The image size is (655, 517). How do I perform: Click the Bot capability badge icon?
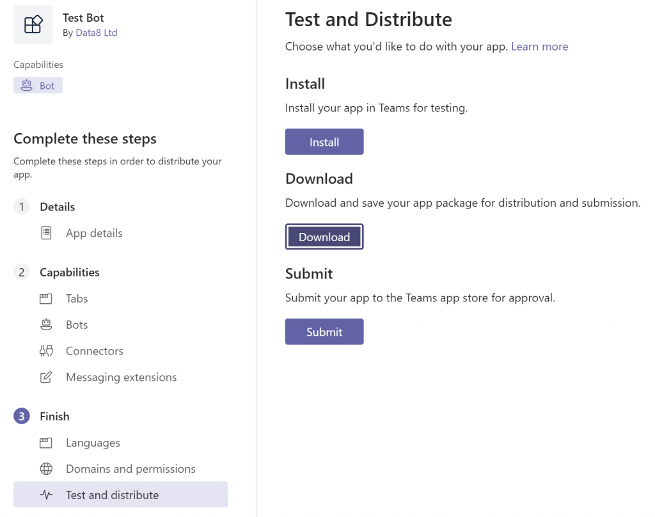[27, 86]
